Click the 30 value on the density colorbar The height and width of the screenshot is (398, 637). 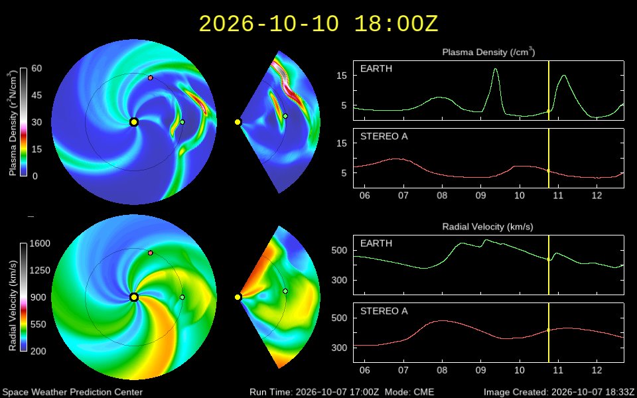(37, 122)
